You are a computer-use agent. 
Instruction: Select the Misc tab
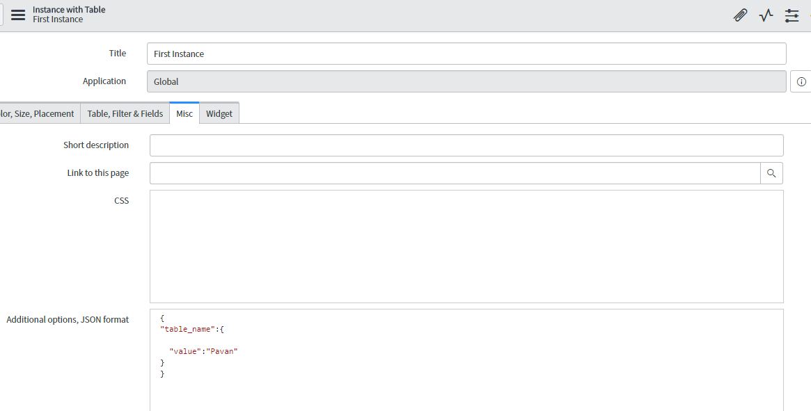click(184, 113)
